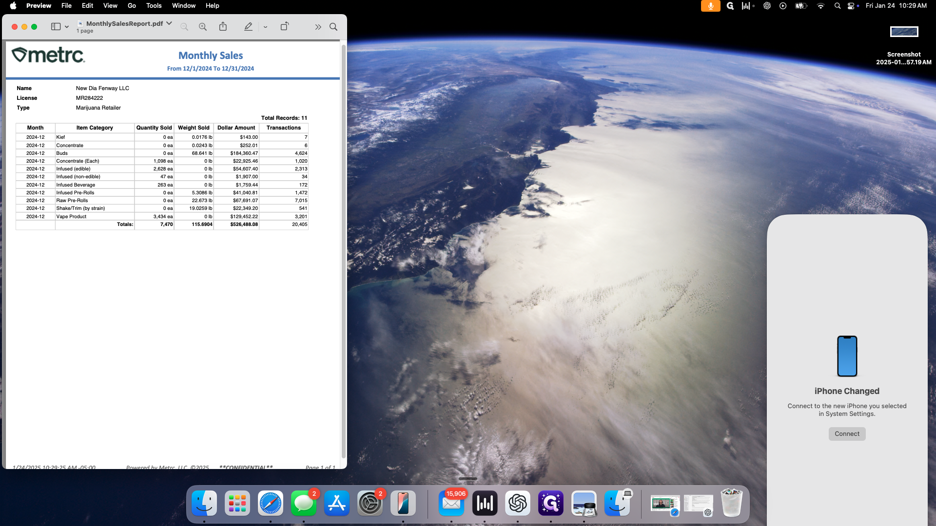The width and height of the screenshot is (936, 526).
Task: Open the Wi-Fi menu bar icon
Action: [x=821, y=6]
